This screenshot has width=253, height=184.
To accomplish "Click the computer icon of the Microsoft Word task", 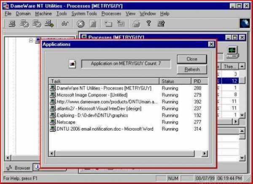I will click(53, 129).
